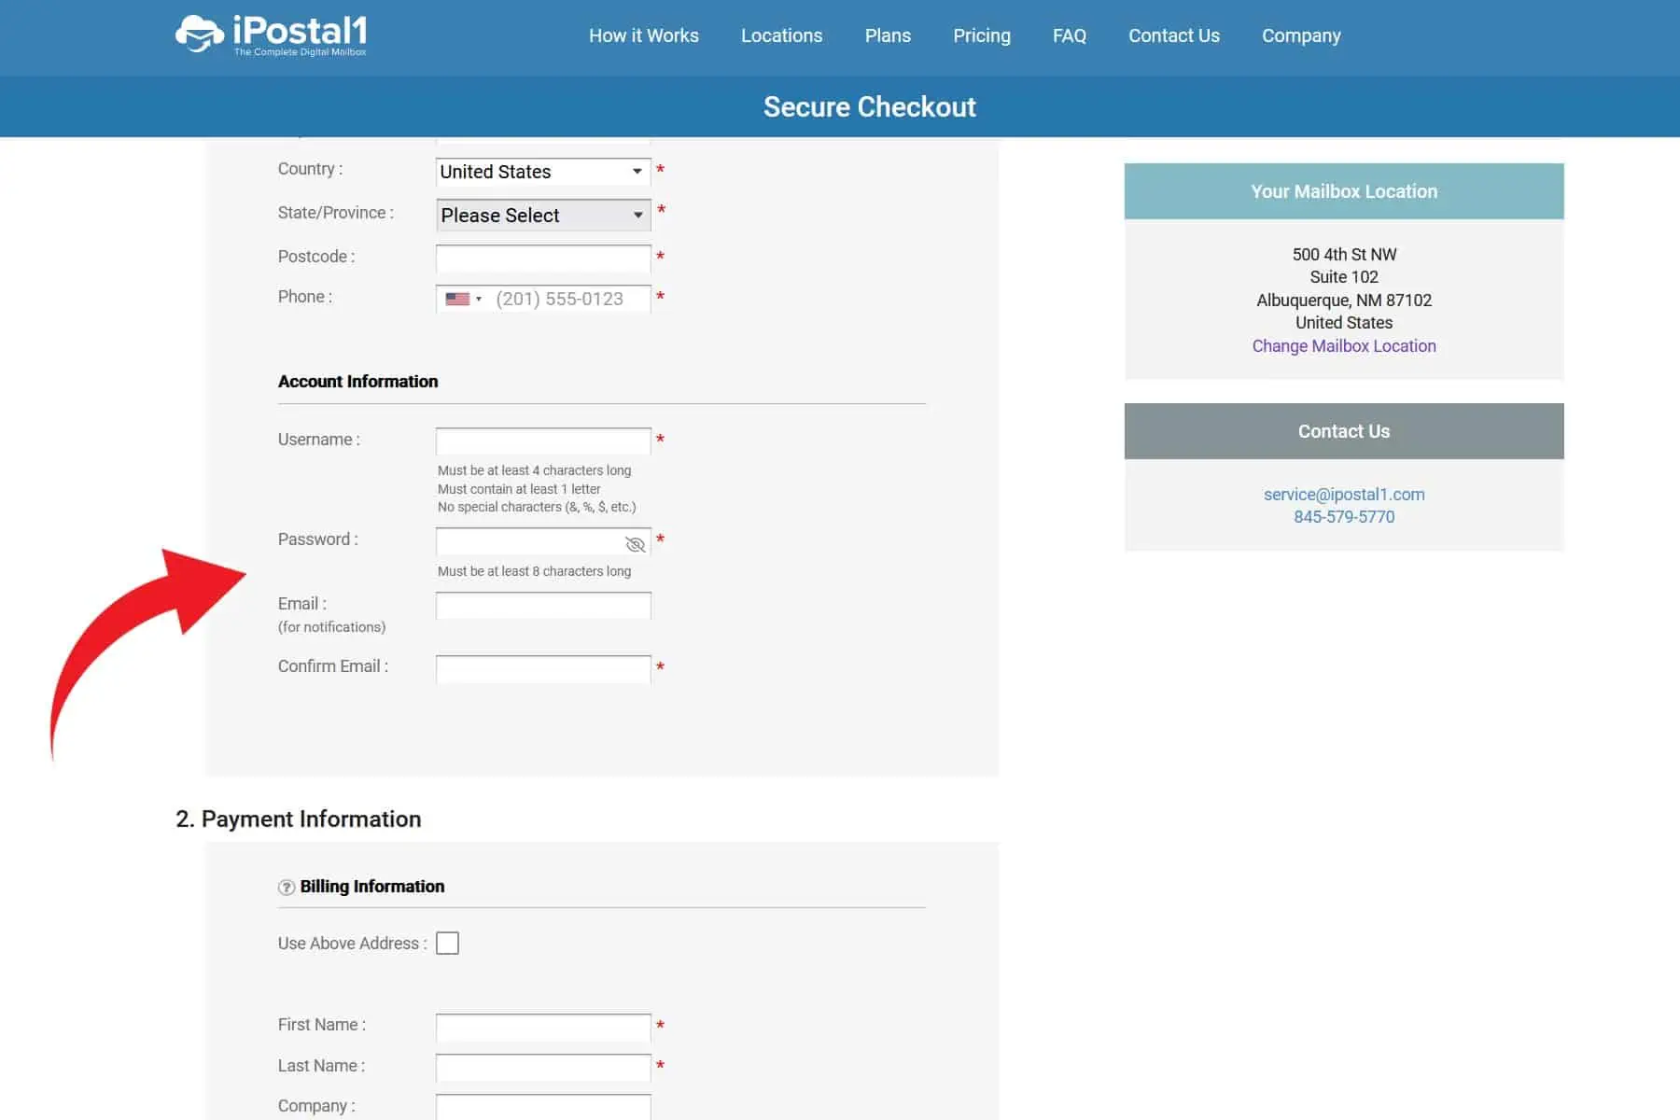The image size is (1680, 1120).
Task: Click the 2. Payment Information heading
Action: tap(299, 819)
